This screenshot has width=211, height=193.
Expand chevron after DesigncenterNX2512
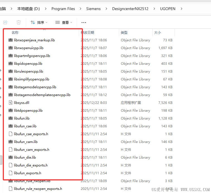tap(154, 9)
